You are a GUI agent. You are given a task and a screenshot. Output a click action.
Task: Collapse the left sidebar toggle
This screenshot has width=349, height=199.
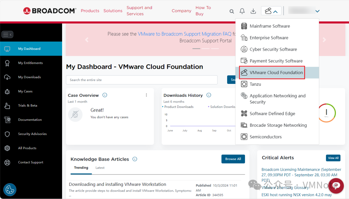pyautogui.click(x=7, y=35)
